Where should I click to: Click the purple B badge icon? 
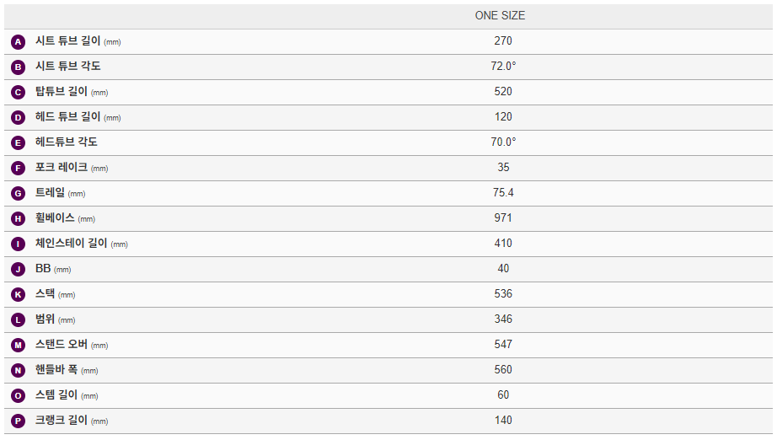coord(19,67)
